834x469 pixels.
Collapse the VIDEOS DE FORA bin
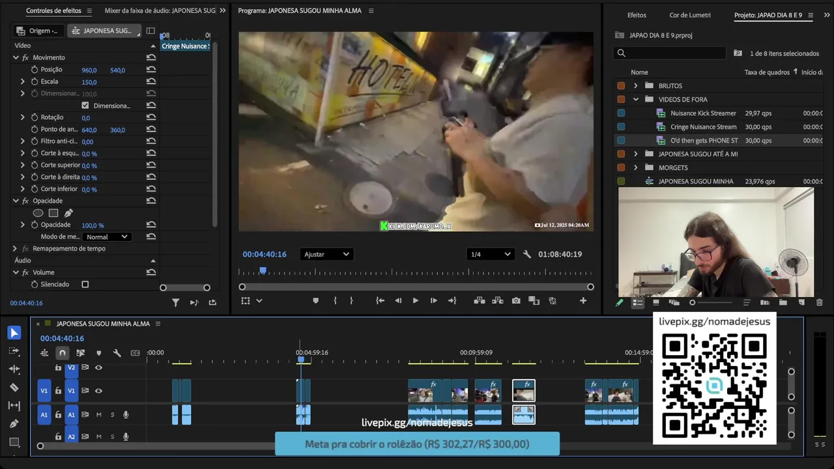[x=636, y=100]
